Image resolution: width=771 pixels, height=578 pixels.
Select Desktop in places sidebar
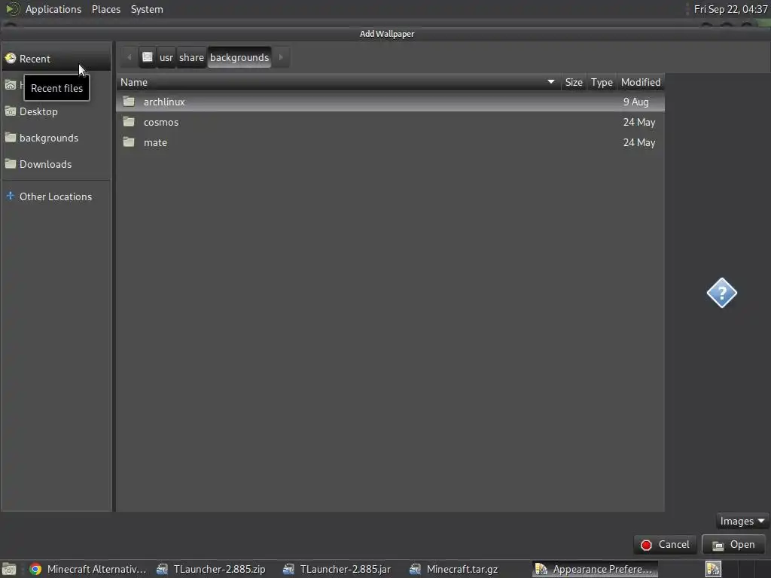[x=56, y=111]
